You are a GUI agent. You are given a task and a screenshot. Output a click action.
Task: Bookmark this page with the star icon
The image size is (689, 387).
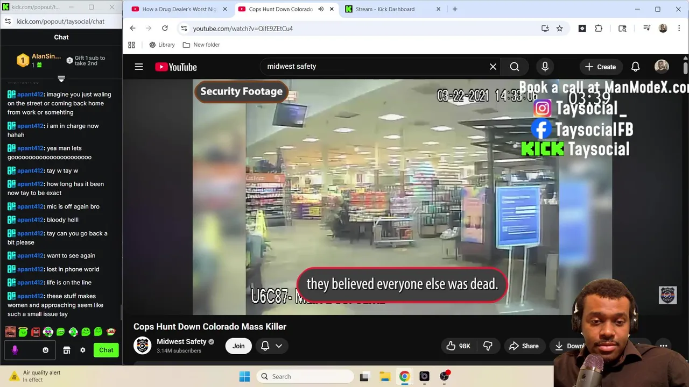(x=560, y=28)
